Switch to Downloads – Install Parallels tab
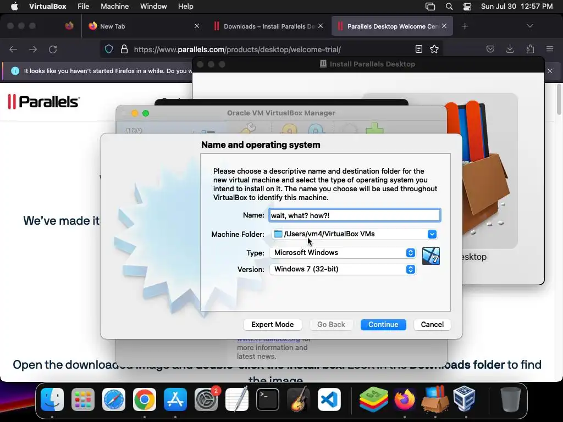The width and height of the screenshot is (563, 422). pyautogui.click(x=268, y=26)
